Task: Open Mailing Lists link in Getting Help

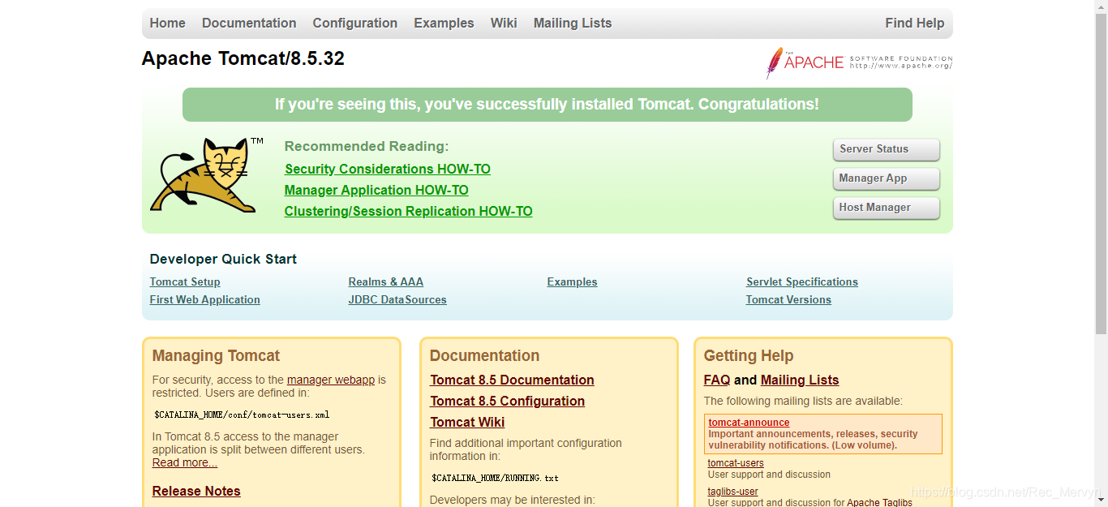Action: pyautogui.click(x=800, y=380)
